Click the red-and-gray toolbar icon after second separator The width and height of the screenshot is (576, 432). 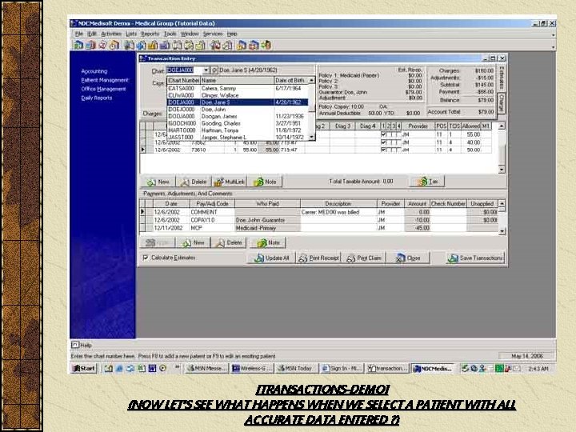[215, 45]
